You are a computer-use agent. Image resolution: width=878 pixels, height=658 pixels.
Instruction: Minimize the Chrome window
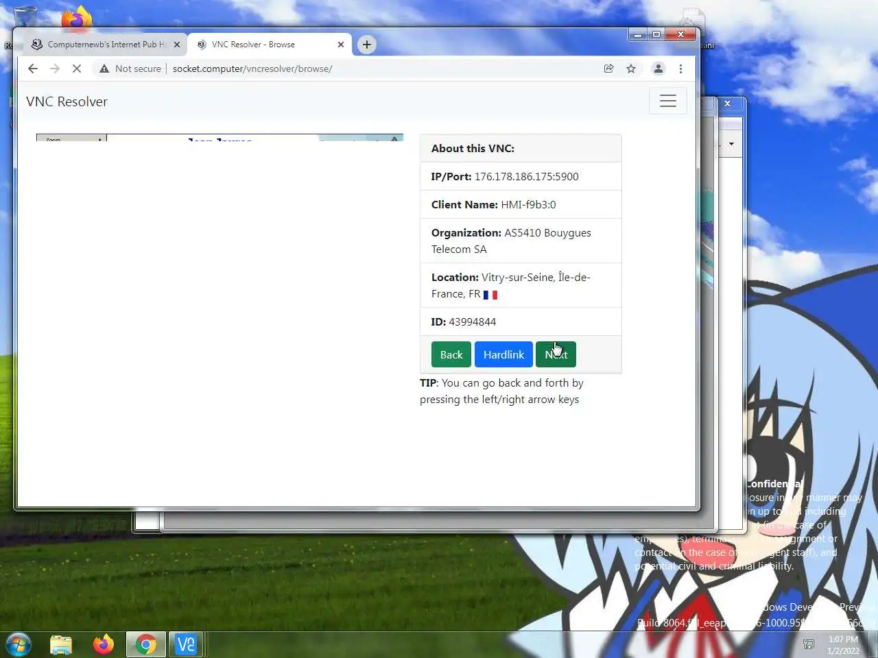tap(637, 34)
